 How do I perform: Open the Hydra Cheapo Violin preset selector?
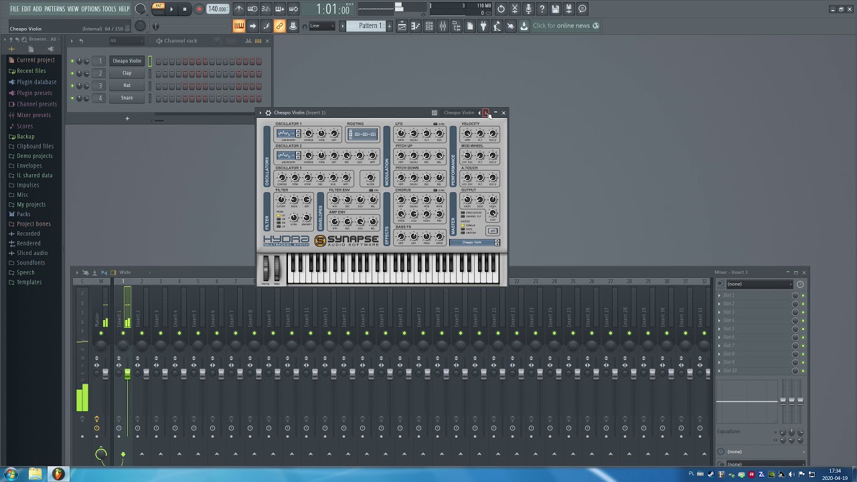coord(475,242)
